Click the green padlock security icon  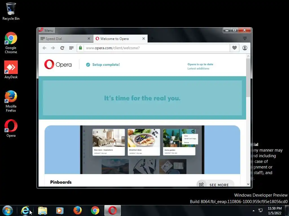click(x=80, y=48)
